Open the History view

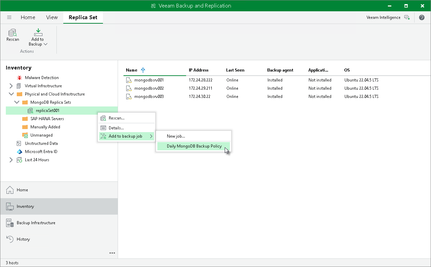point(59,239)
